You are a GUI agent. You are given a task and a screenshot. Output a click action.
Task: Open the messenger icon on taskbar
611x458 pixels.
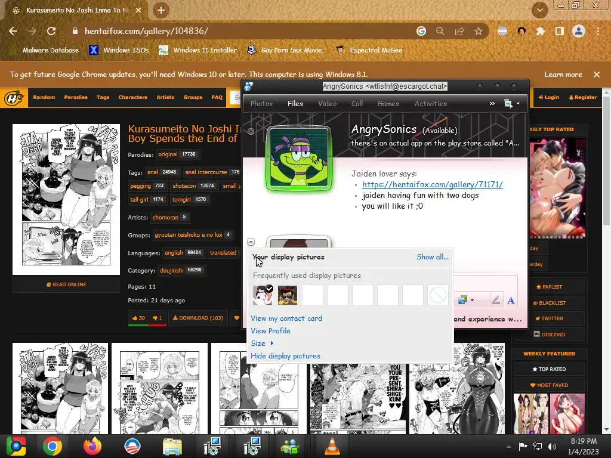(x=291, y=446)
